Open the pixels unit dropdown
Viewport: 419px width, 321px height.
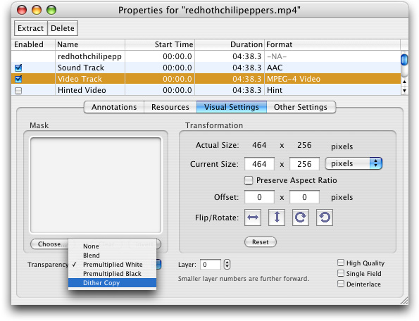click(354, 163)
